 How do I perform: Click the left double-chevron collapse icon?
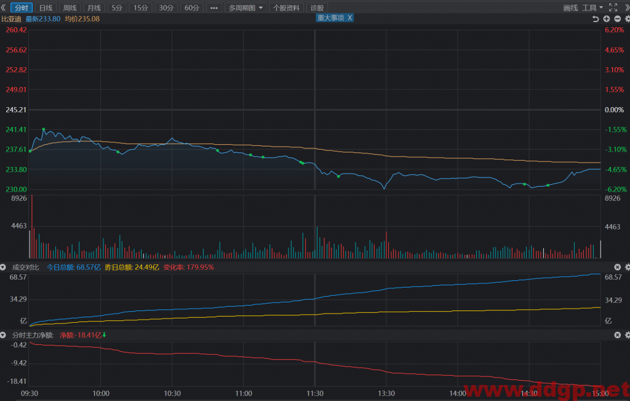point(3,7)
